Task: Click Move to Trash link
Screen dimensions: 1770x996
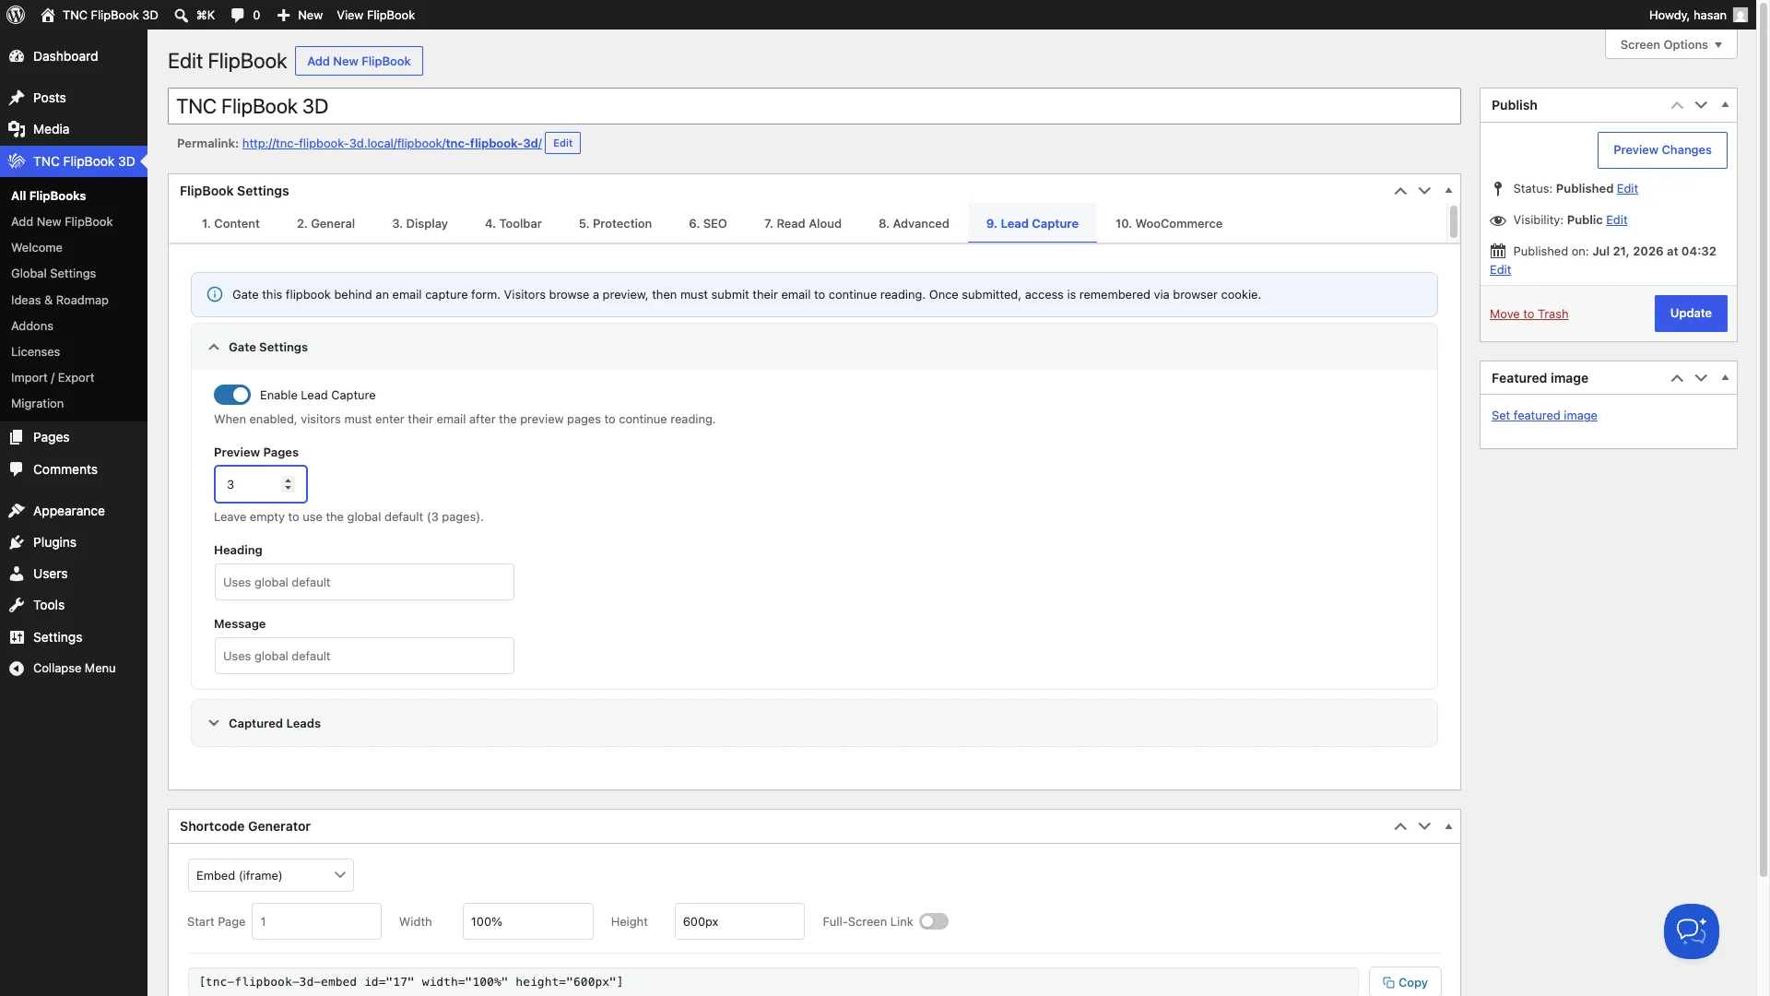Action: pos(1528,314)
